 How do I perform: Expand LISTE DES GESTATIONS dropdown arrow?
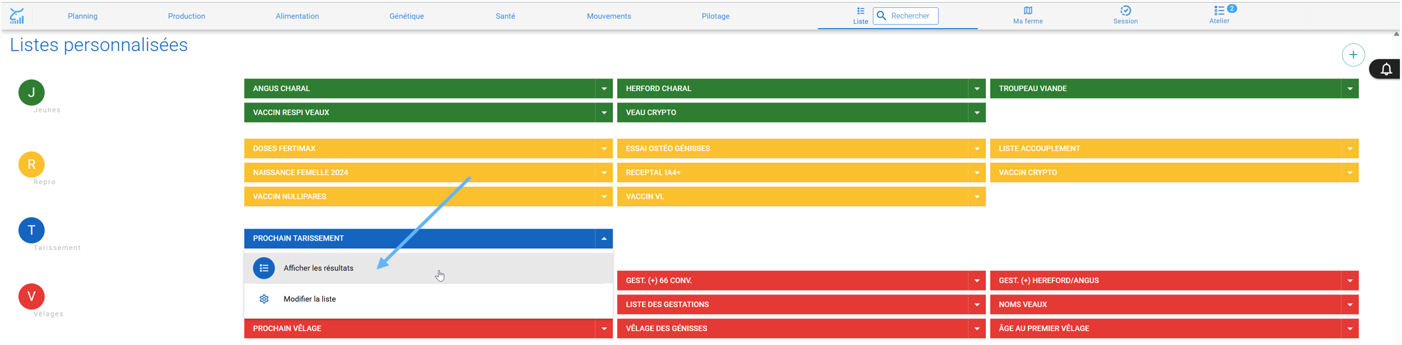point(977,304)
